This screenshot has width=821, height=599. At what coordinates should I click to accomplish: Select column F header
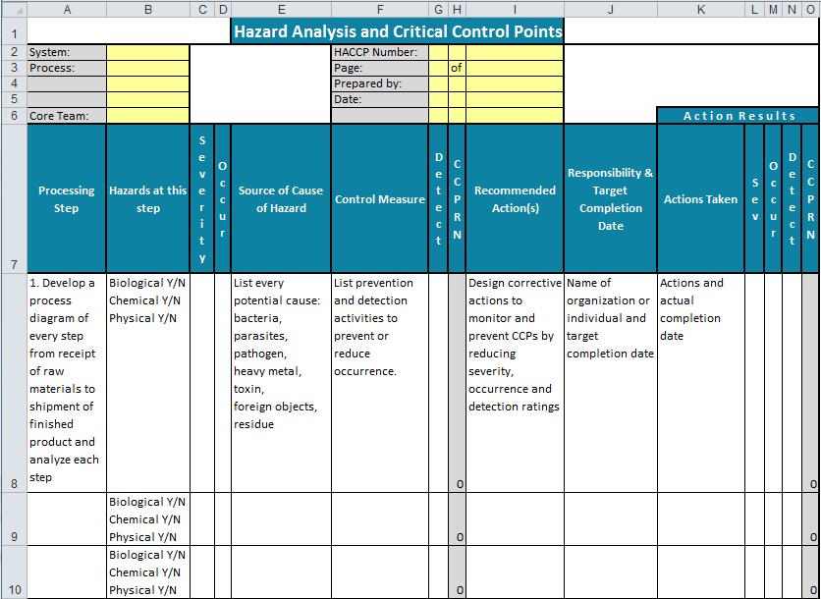tap(380, 9)
